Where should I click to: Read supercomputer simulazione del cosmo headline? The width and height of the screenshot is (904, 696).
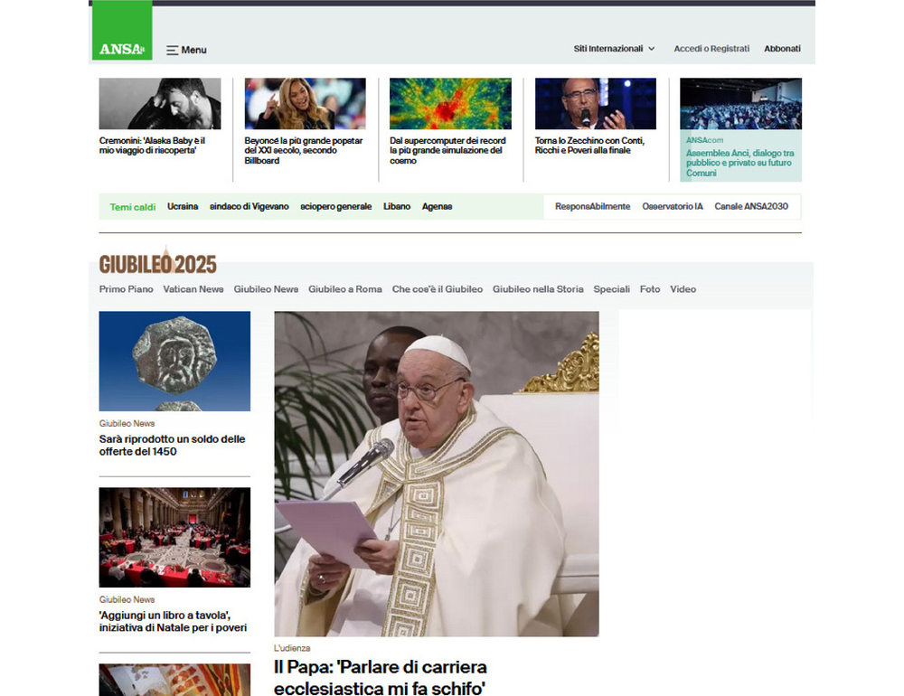447,151
